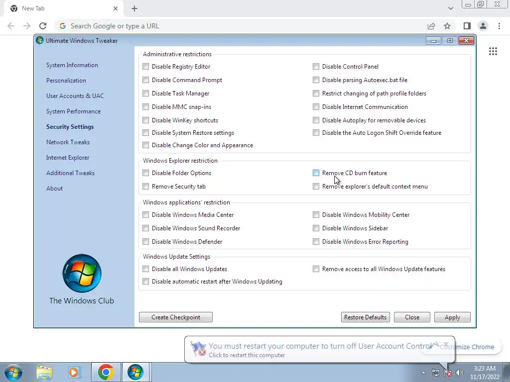This screenshot has width=510, height=382.
Task: Click share page icon in address bar
Action: [x=431, y=26]
